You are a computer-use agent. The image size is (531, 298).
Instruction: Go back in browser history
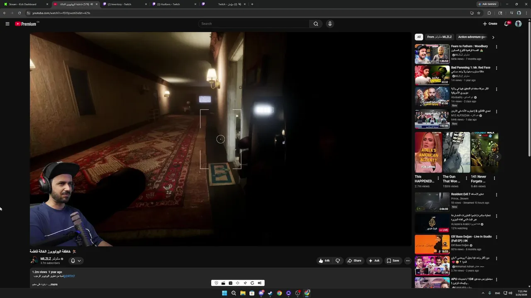(x=4, y=13)
